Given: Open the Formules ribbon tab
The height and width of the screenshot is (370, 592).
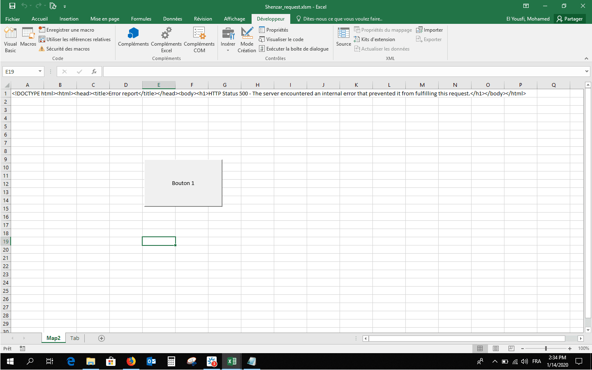Looking at the screenshot, I should click(x=141, y=19).
